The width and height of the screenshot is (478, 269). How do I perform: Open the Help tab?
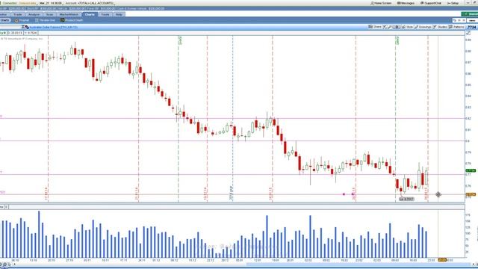point(119,14)
